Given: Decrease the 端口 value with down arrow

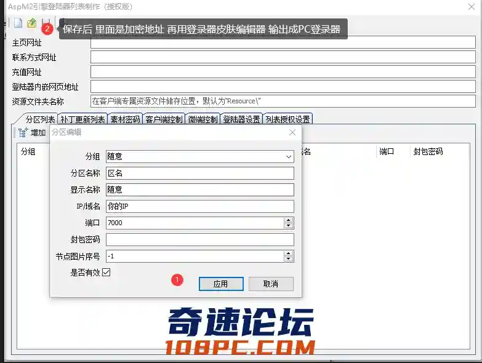Looking at the screenshot, I should pyautogui.click(x=288, y=225).
